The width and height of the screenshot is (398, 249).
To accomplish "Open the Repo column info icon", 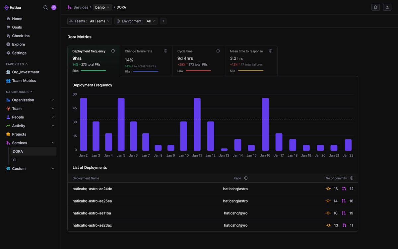I will coord(245,178).
